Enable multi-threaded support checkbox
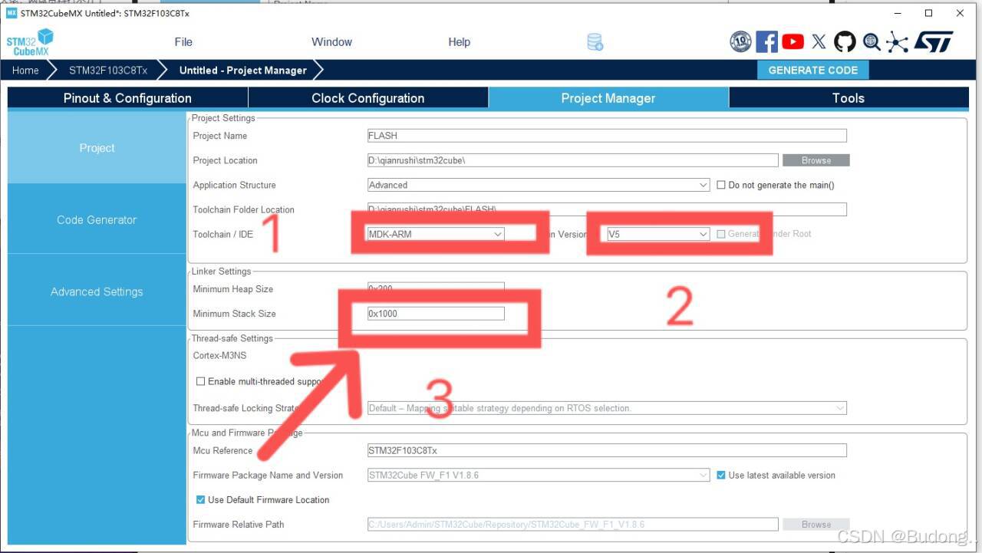Viewport: 982px width, 553px height. (201, 381)
